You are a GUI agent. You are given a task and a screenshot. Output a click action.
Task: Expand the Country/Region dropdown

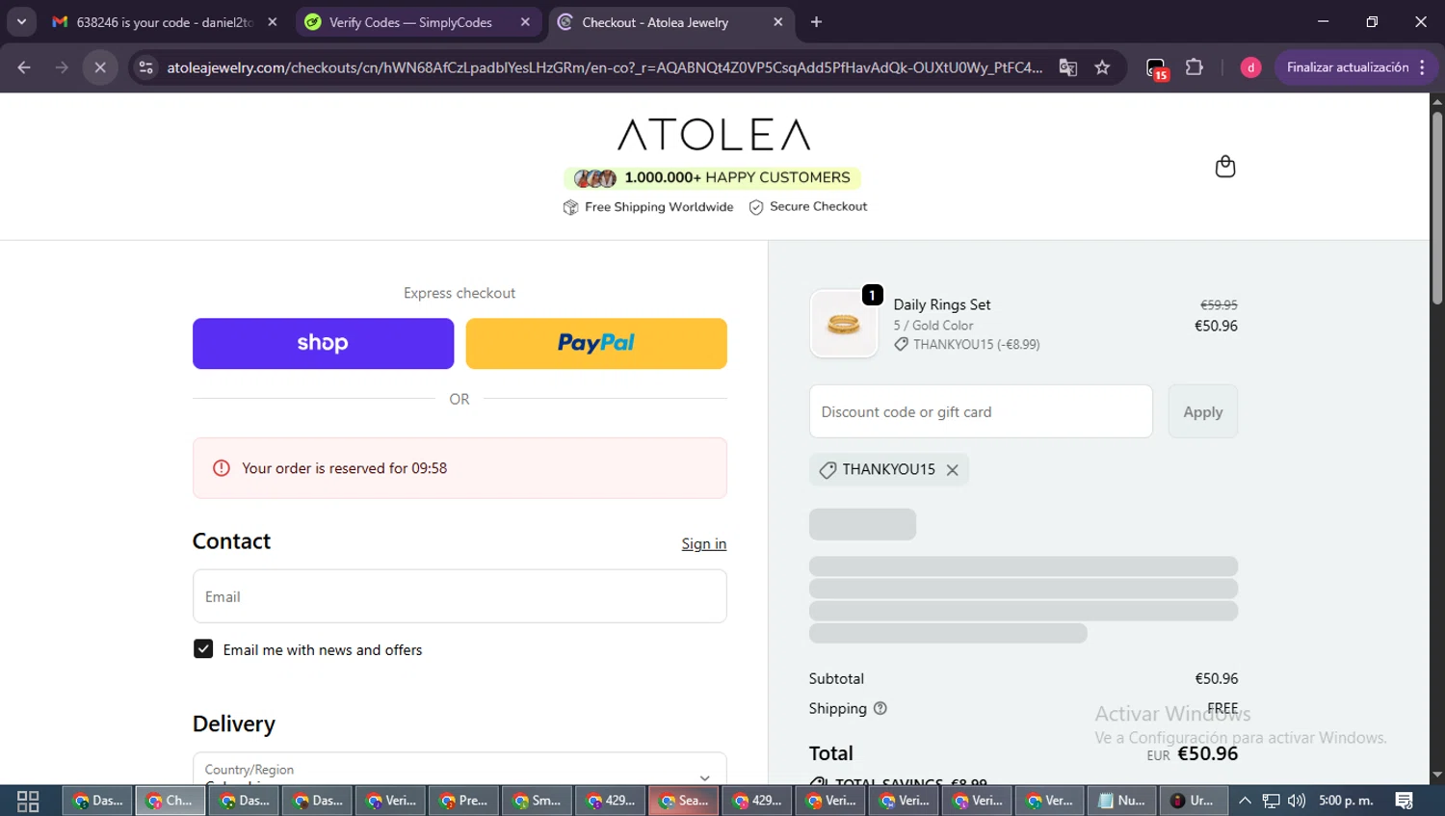tap(460, 770)
